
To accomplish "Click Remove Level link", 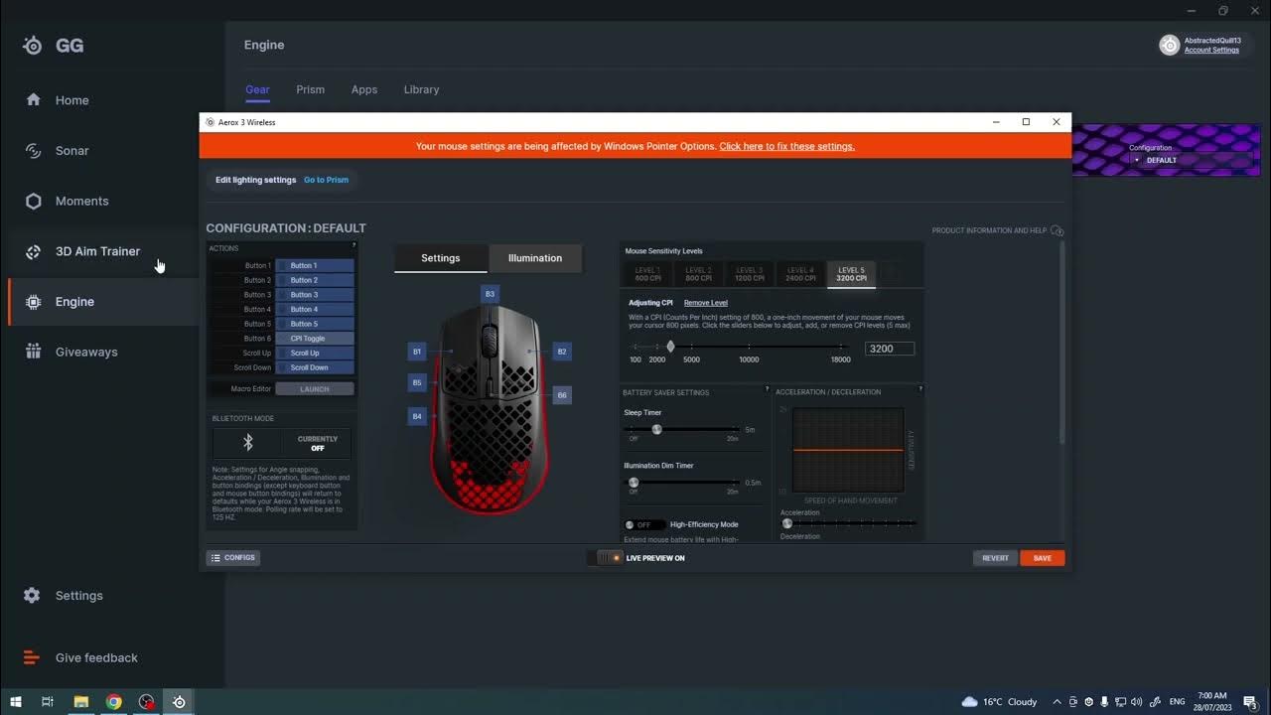I will (x=706, y=303).
